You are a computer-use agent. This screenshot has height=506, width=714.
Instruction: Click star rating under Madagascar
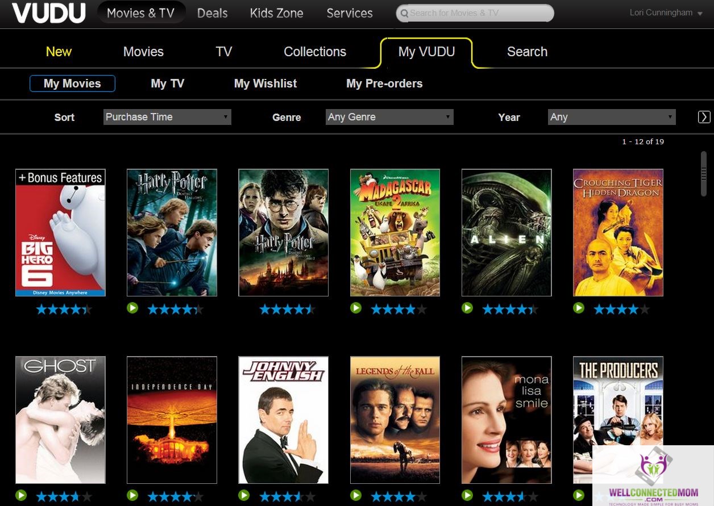pyautogui.click(x=398, y=310)
